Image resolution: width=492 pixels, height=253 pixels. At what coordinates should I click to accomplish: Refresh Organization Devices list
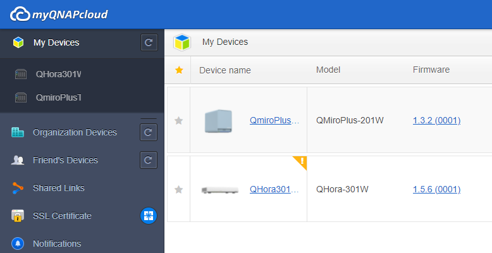point(149,132)
